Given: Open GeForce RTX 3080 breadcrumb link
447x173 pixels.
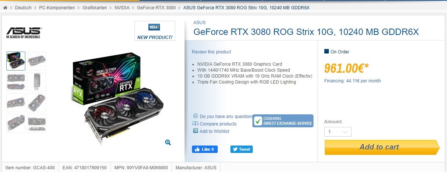Looking at the screenshot, I should point(156,8).
